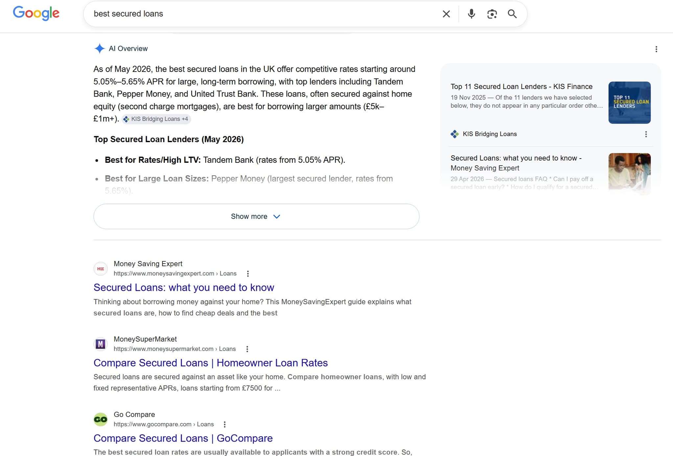Click Money Saving Expert site name
The height and width of the screenshot is (456, 673).
point(148,264)
